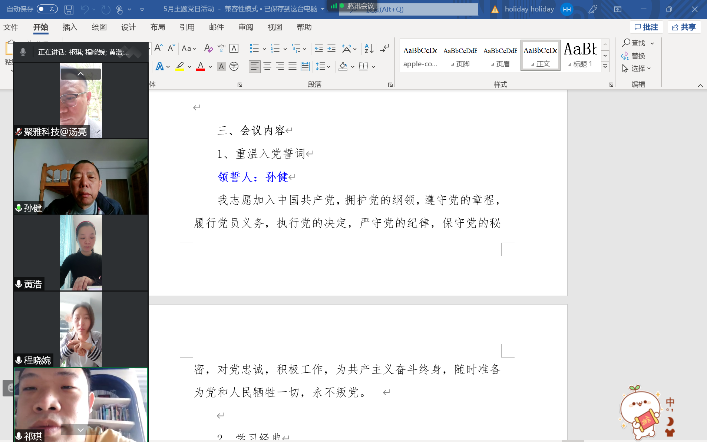Image resolution: width=707 pixels, height=442 pixels.
Task: Click the Asian layout icon
Action: [x=347, y=48]
